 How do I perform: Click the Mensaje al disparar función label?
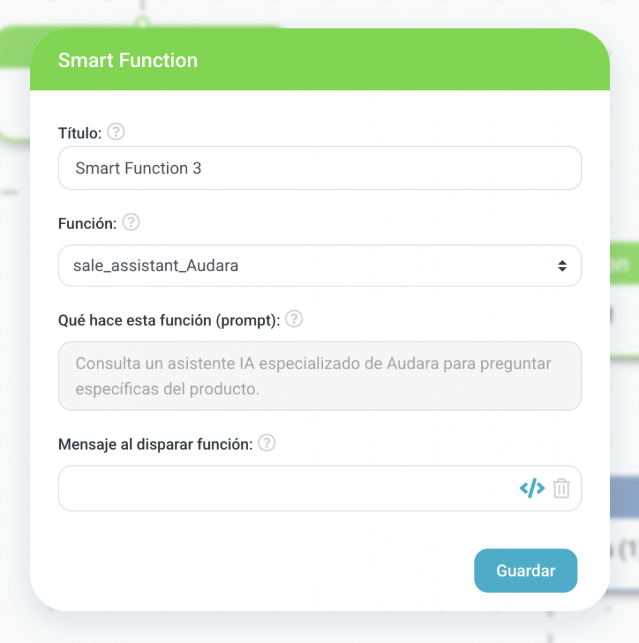click(155, 444)
